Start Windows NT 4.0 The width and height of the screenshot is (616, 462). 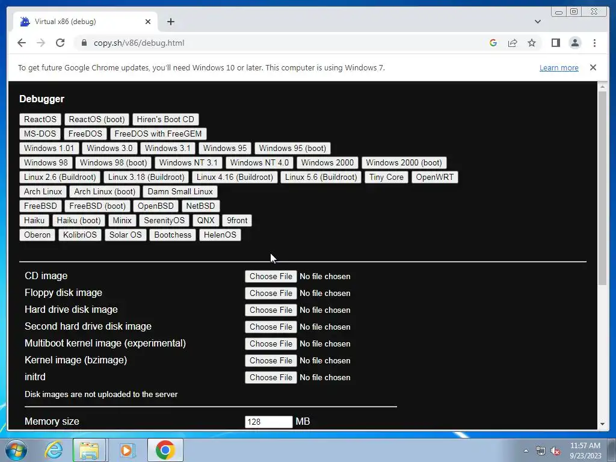(259, 162)
